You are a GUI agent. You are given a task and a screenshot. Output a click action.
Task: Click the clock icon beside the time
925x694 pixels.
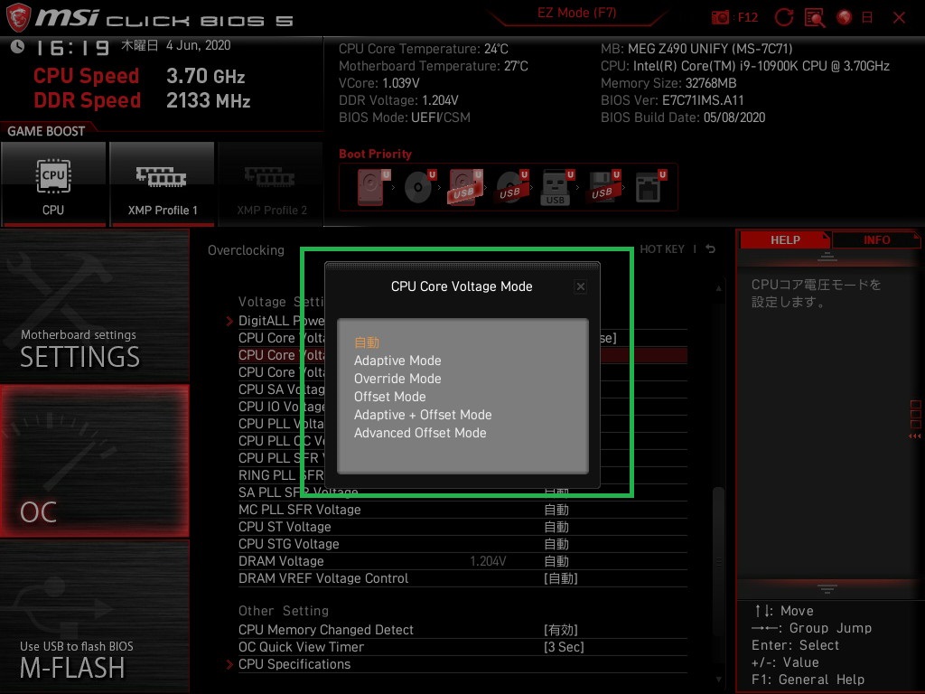click(x=18, y=46)
